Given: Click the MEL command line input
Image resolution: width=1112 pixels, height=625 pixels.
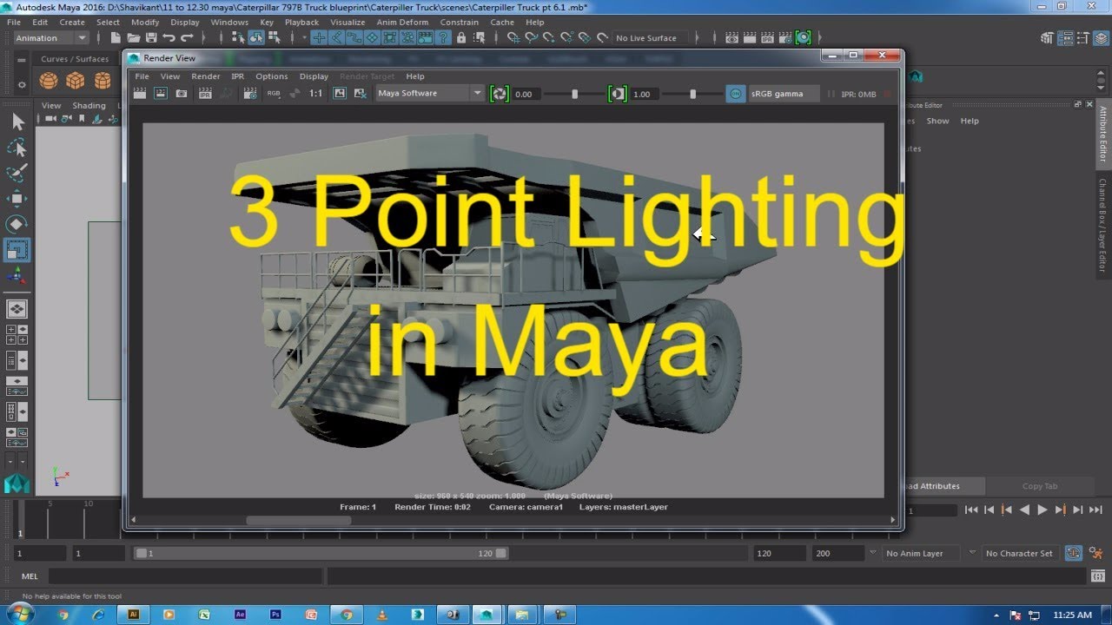Looking at the screenshot, I should (x=185, y=576).
